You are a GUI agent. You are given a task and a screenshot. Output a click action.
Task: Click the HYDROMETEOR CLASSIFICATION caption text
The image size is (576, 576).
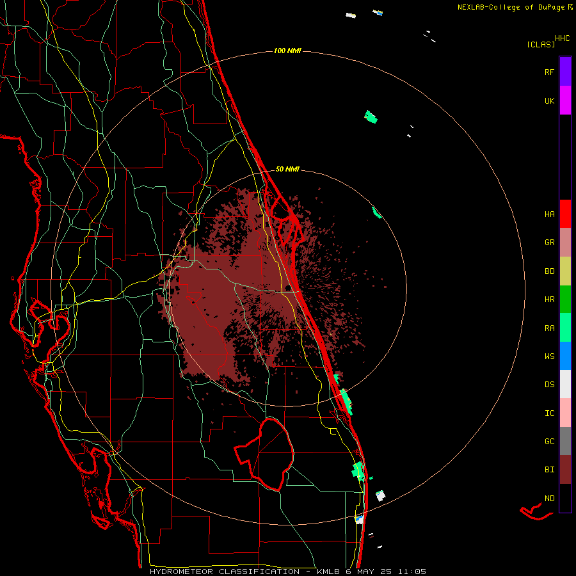pos(225,572)
